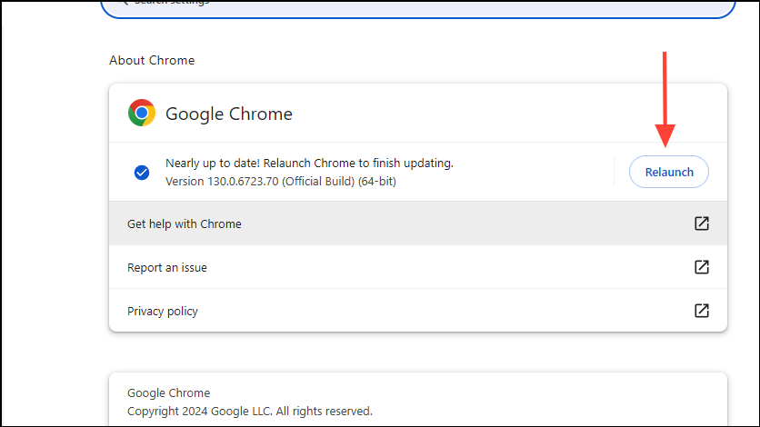The height and width of the screenshot is (427, 760).
Task: Click the Google Chrome logo icon
Action: click(x=142, y=114)
